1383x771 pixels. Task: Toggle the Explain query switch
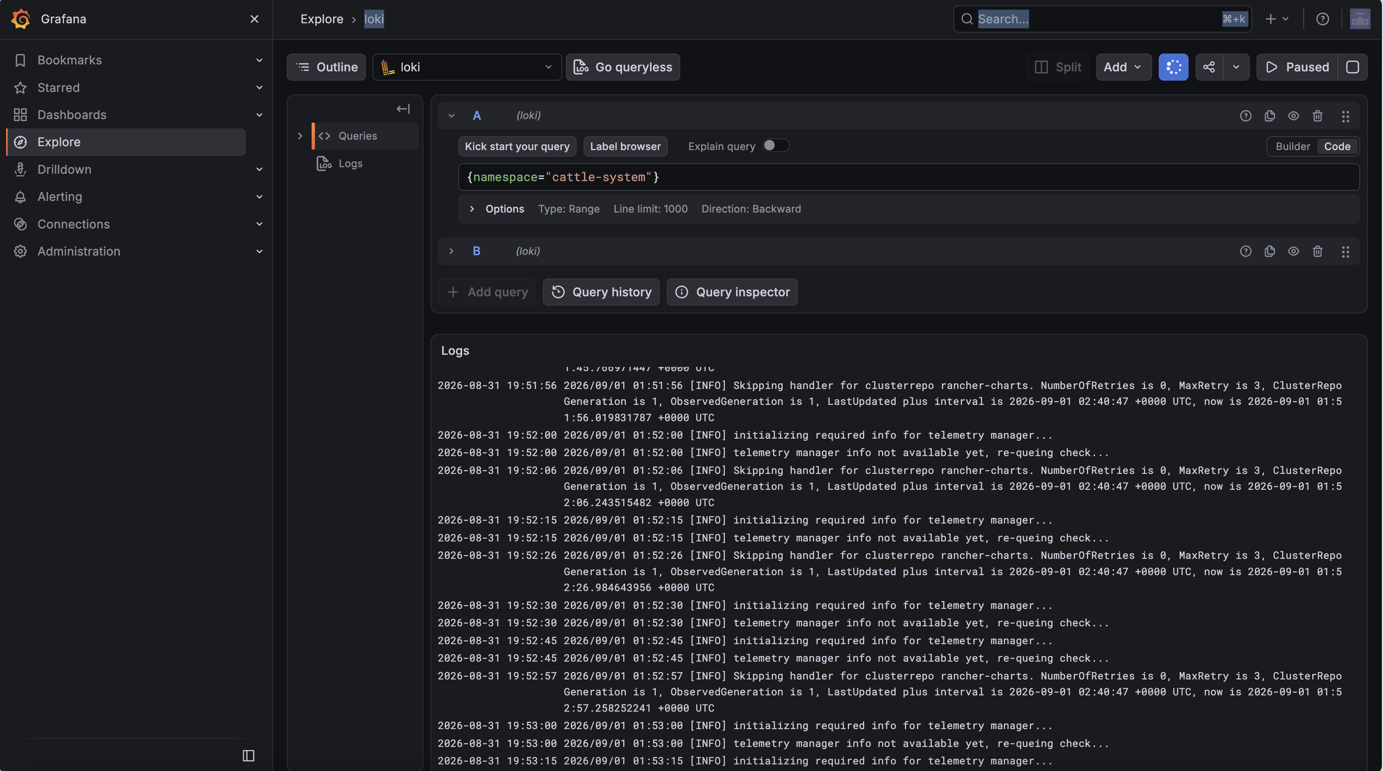click(776, 146)
